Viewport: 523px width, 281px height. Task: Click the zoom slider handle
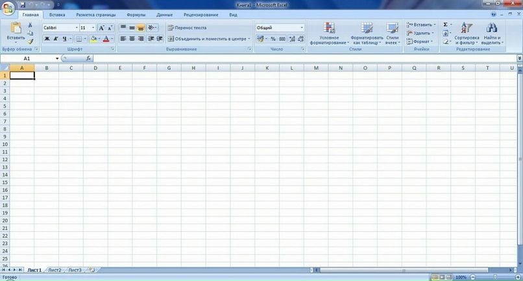(x=495, y=277)
